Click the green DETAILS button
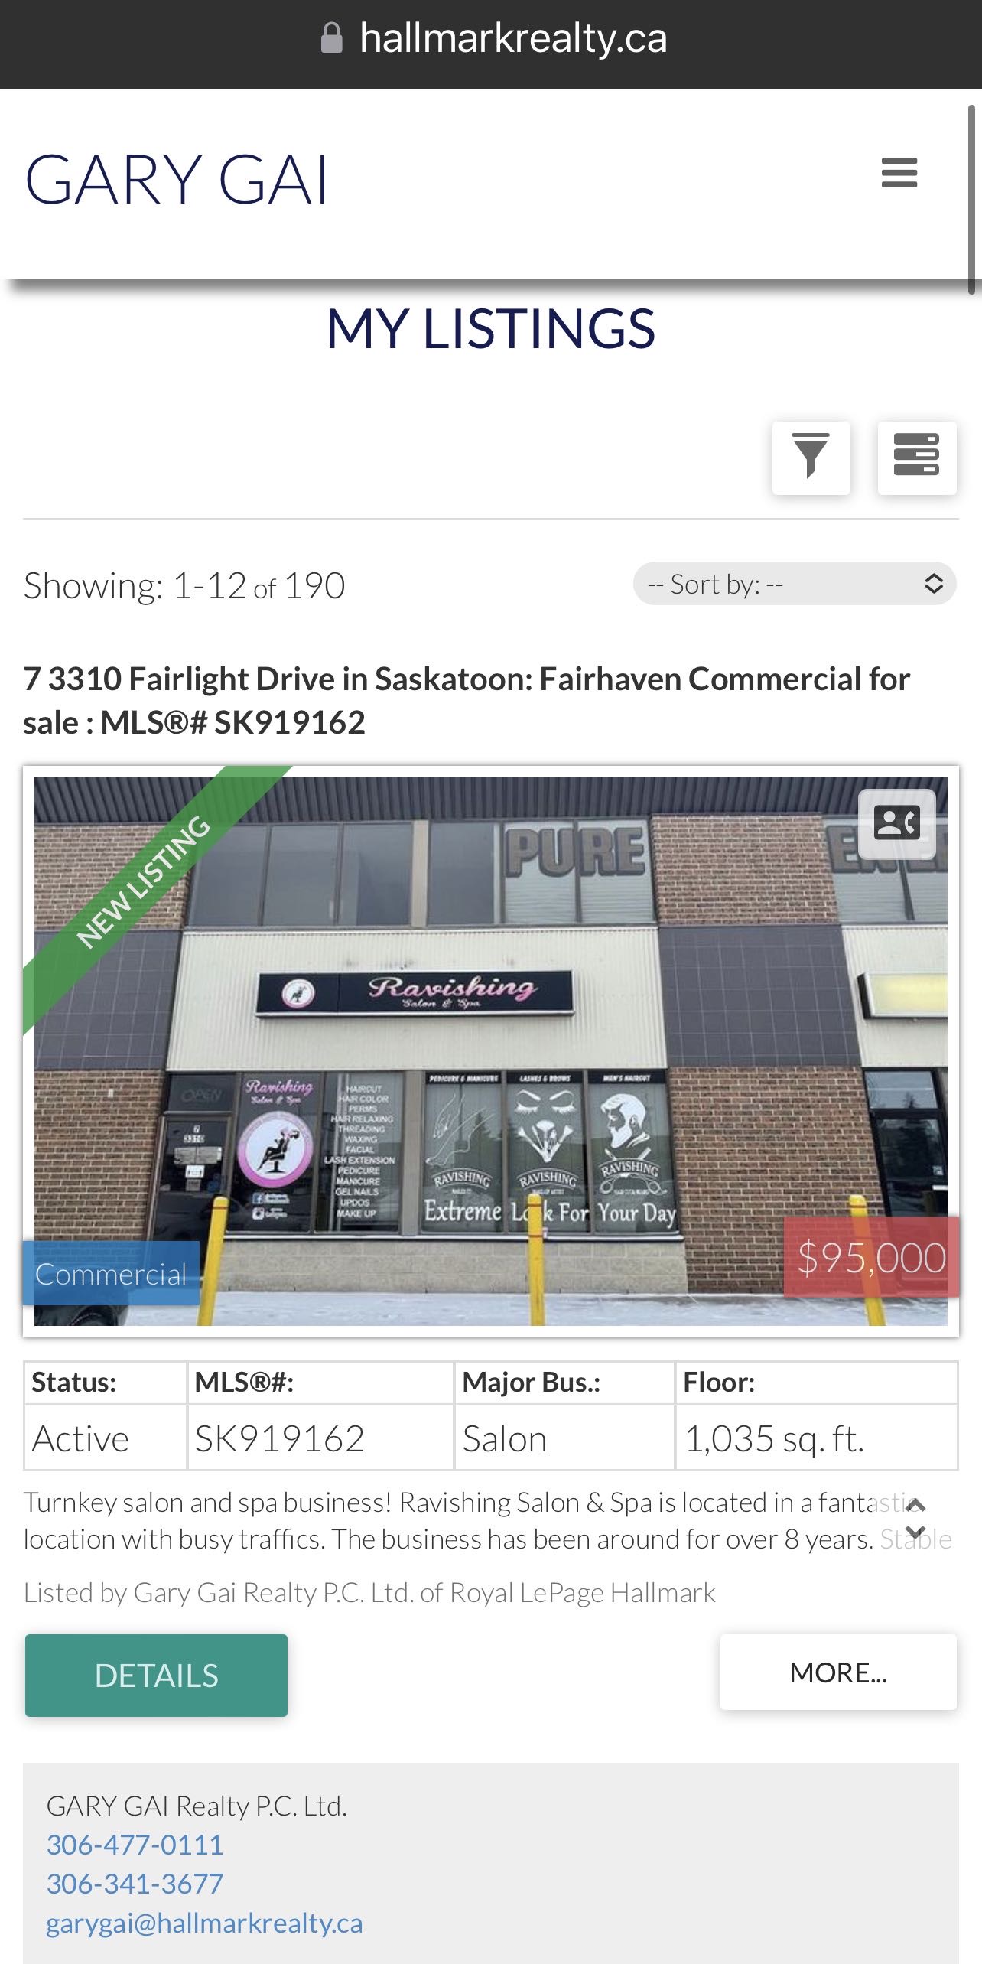Screen dimensions: 982x1964 (156, 1676)
